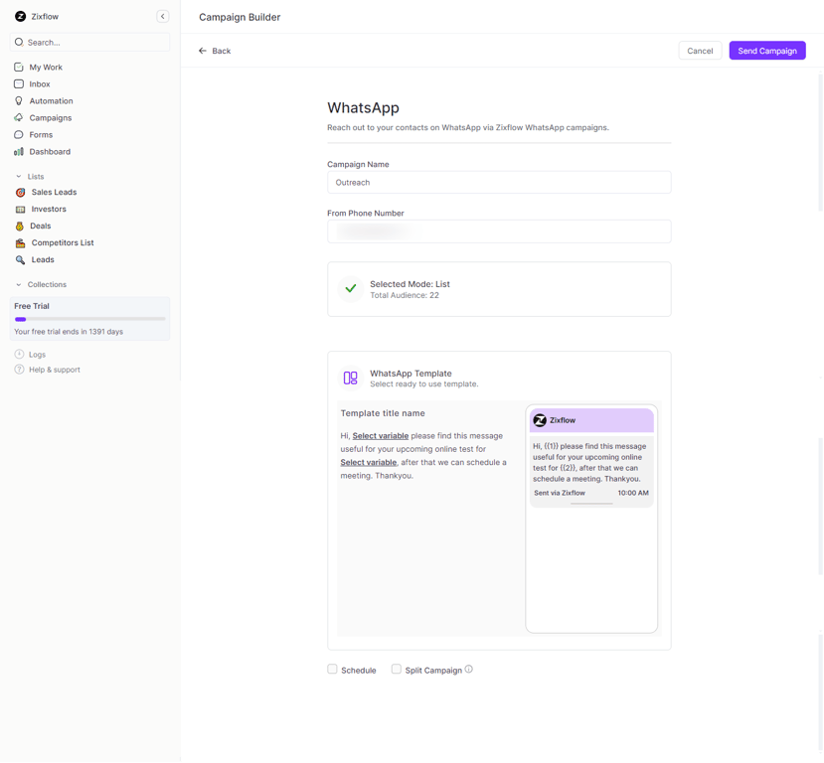
Task: Click the Send Campaign button
Action: pos(766,51)
